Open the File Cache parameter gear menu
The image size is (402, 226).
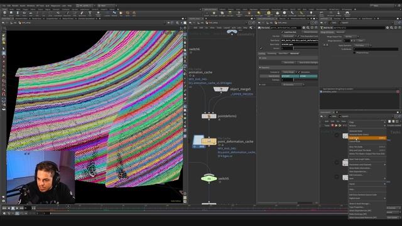point(304,28)
